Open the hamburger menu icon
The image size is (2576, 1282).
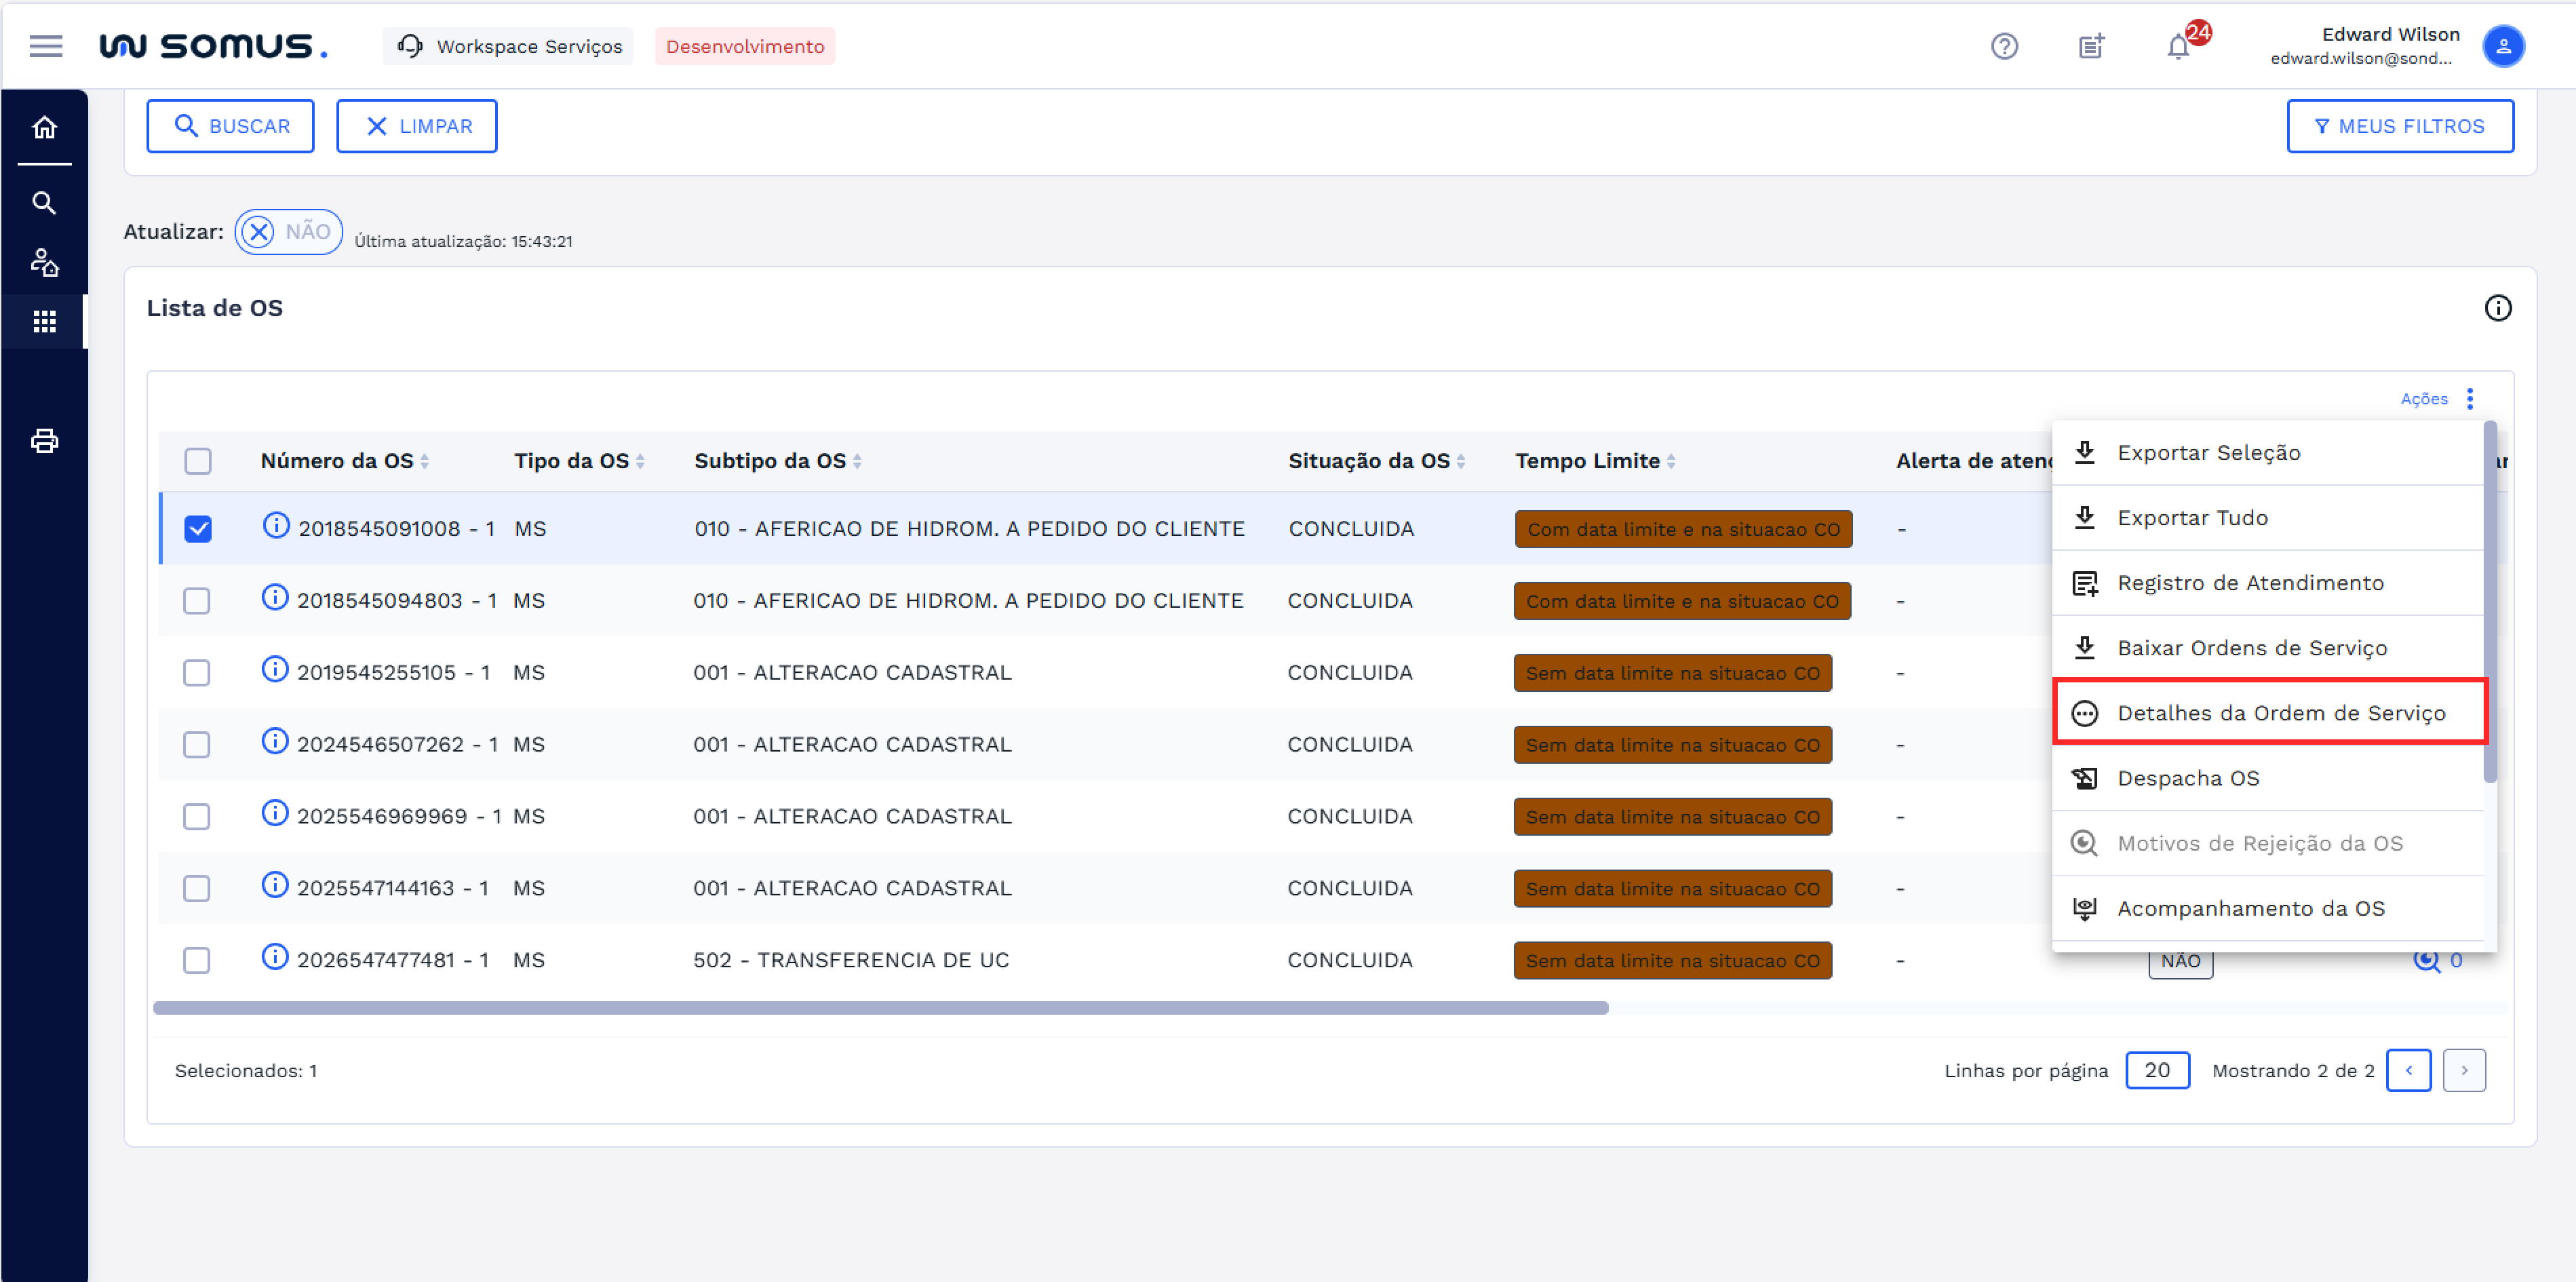pyautogui.click(x=45, y=46)
